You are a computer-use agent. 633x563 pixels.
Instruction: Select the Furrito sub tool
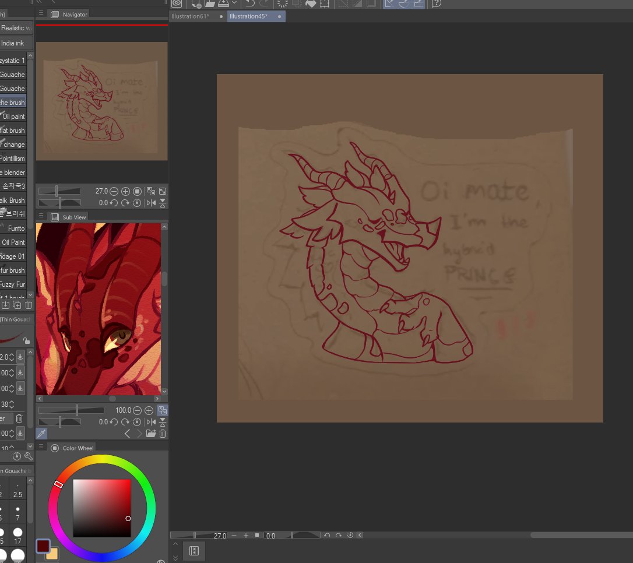13,228
